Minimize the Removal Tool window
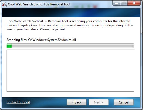The image size is (143, 110). 117,3
